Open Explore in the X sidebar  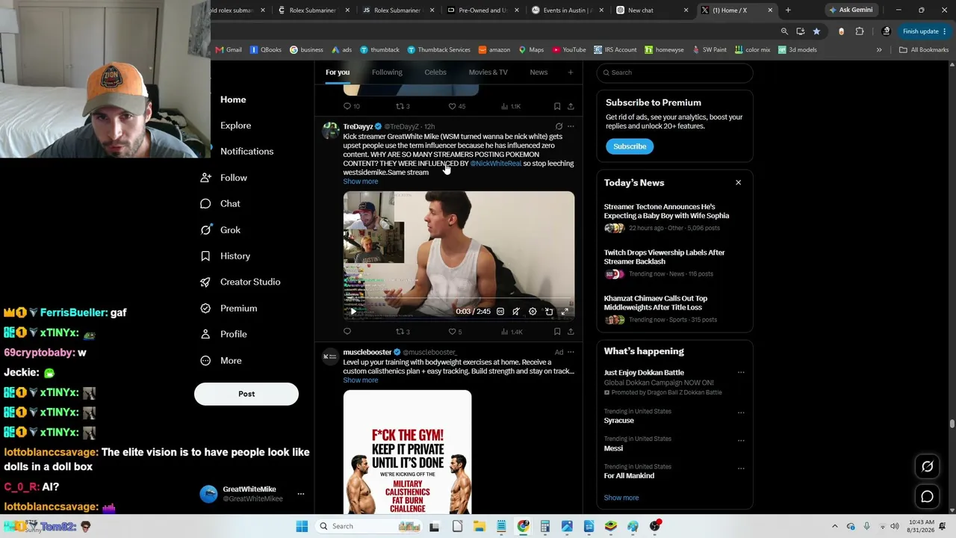click(235, 126)
